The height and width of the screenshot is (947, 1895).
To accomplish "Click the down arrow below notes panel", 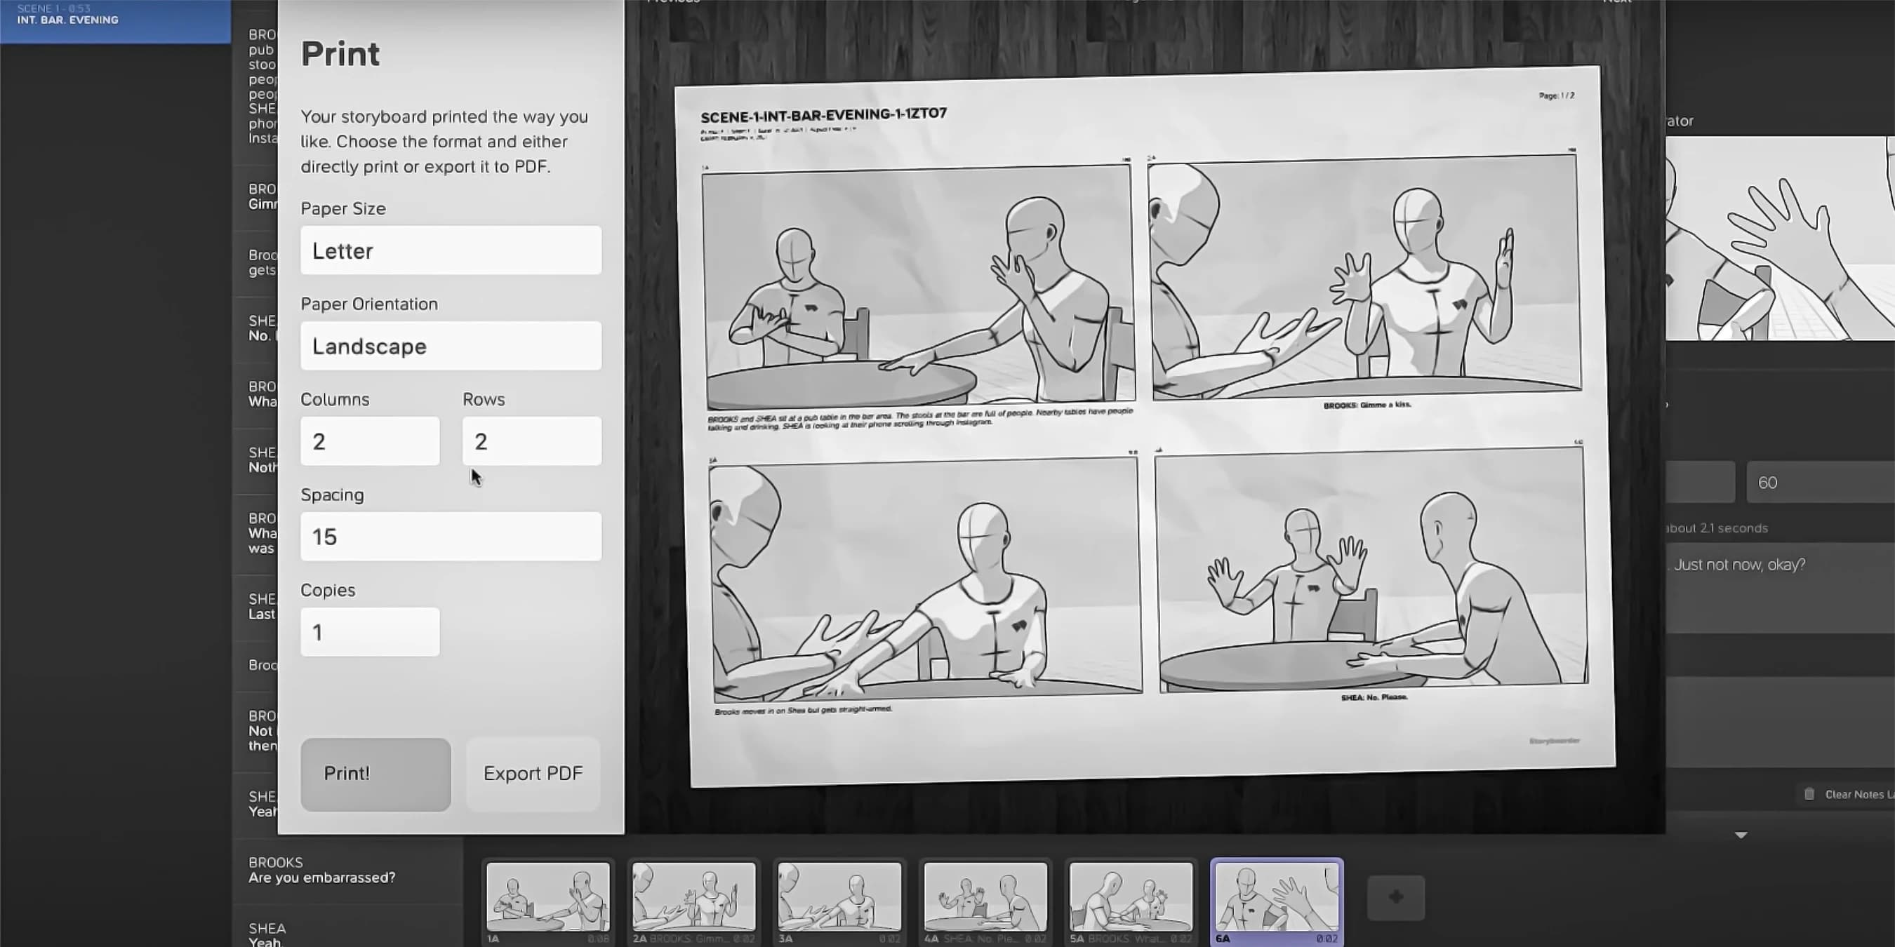I will (x=1741, y=835).
